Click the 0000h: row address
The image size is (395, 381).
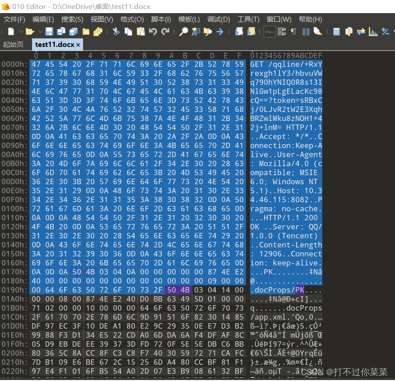[14, 64]
